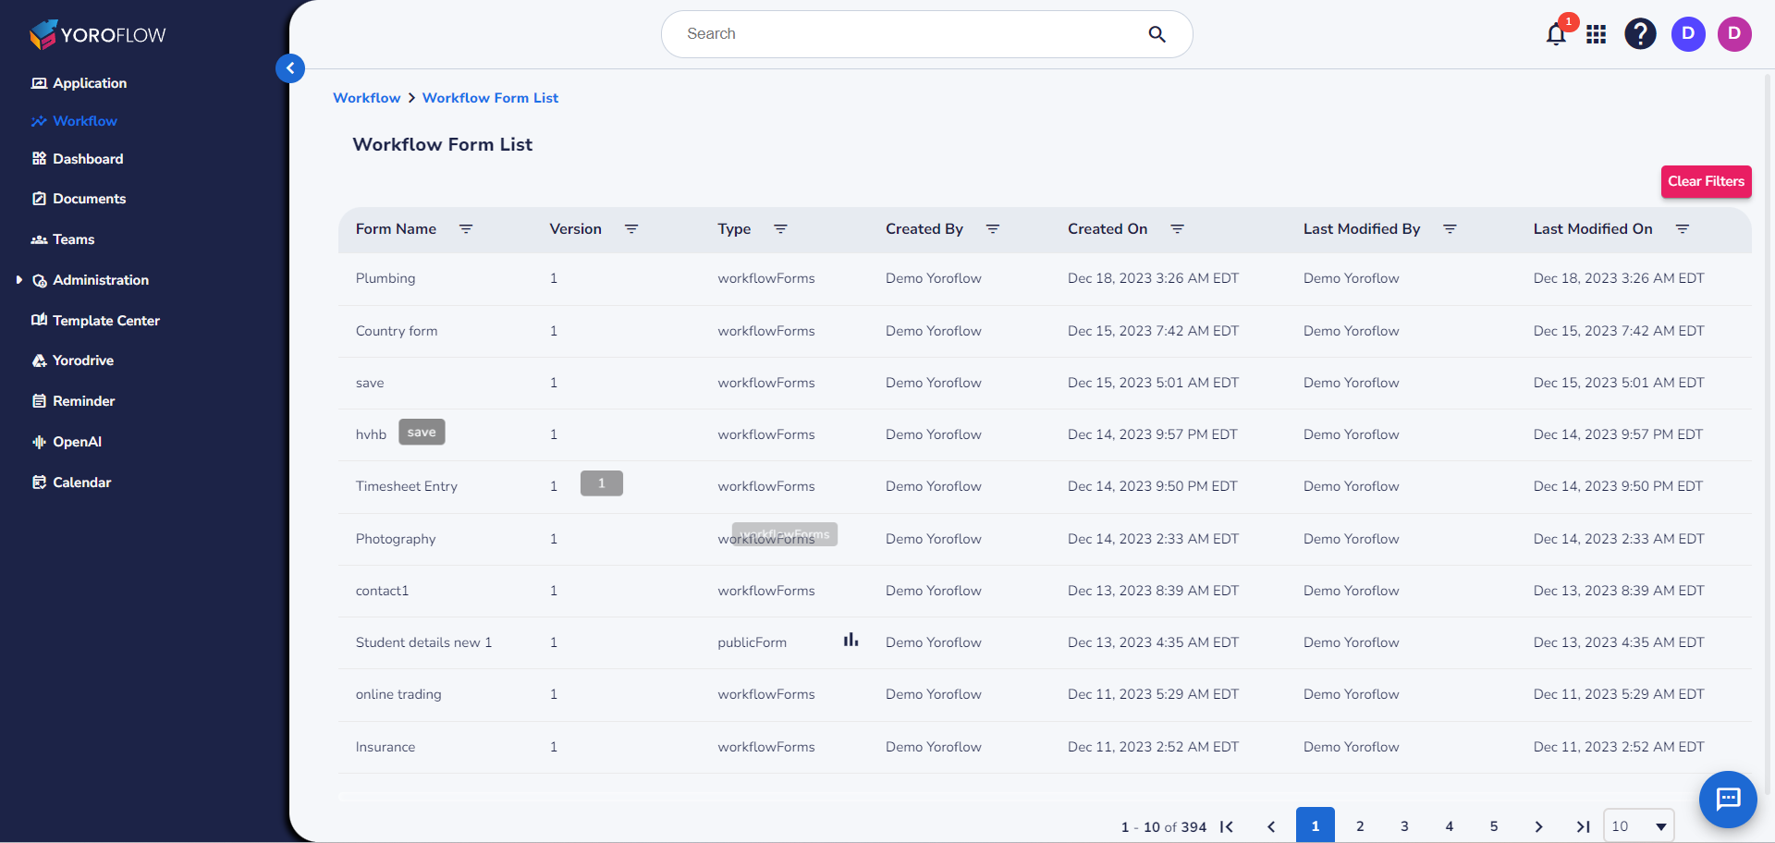Image resolution: width=1775 pixels, height=843 pixels.
Task: Open the Workflow breadcrumb link
Action: pos(367,97)
